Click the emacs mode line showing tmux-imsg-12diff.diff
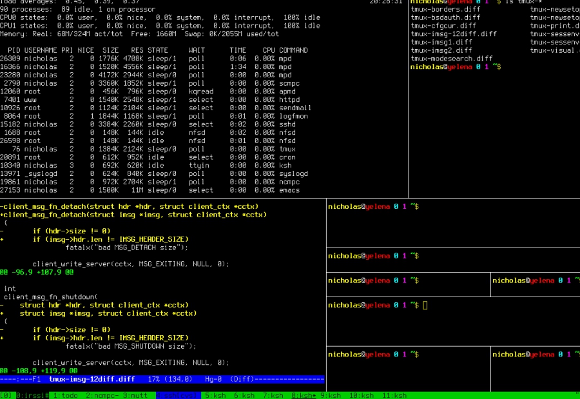This screenshot has width=580, height=399. 161,379
